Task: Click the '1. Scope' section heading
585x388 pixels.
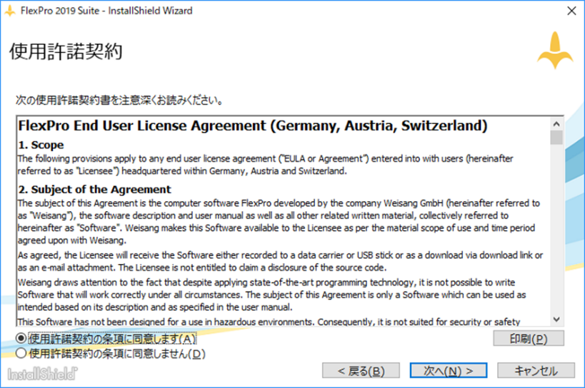Action: [41, 145]
